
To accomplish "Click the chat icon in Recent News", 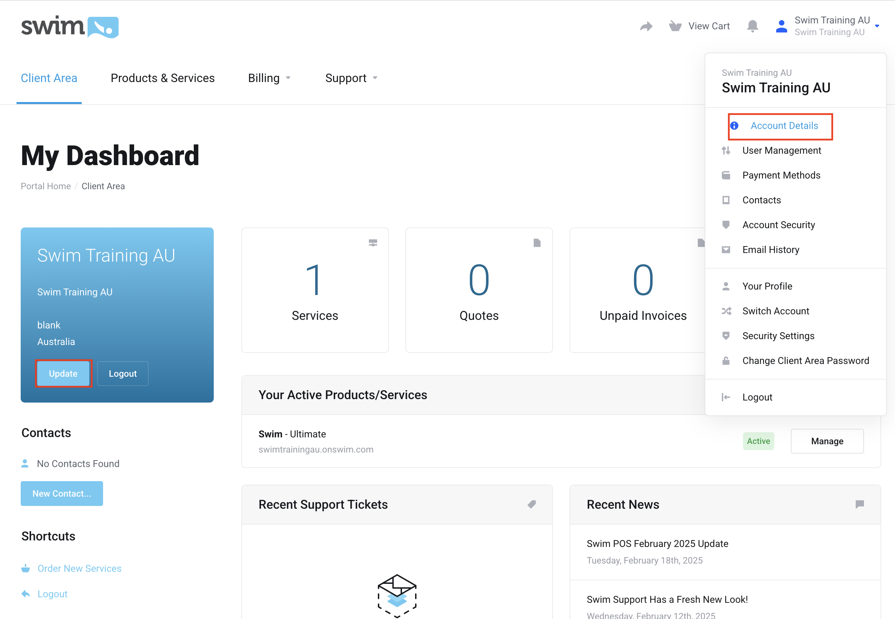I will pyautogui.click(x=859, y=504).
